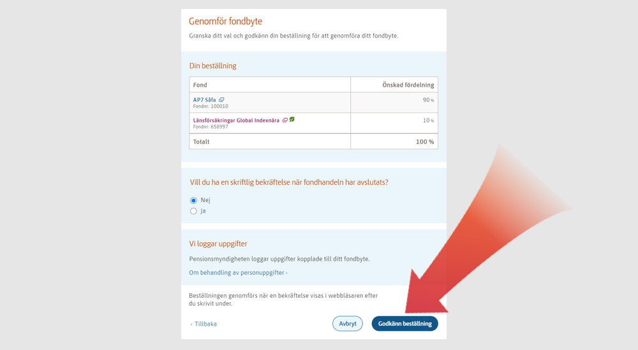The width and height of the screenshot is (638, 350).
Task: Click the Fond column header
Action: 200,85
